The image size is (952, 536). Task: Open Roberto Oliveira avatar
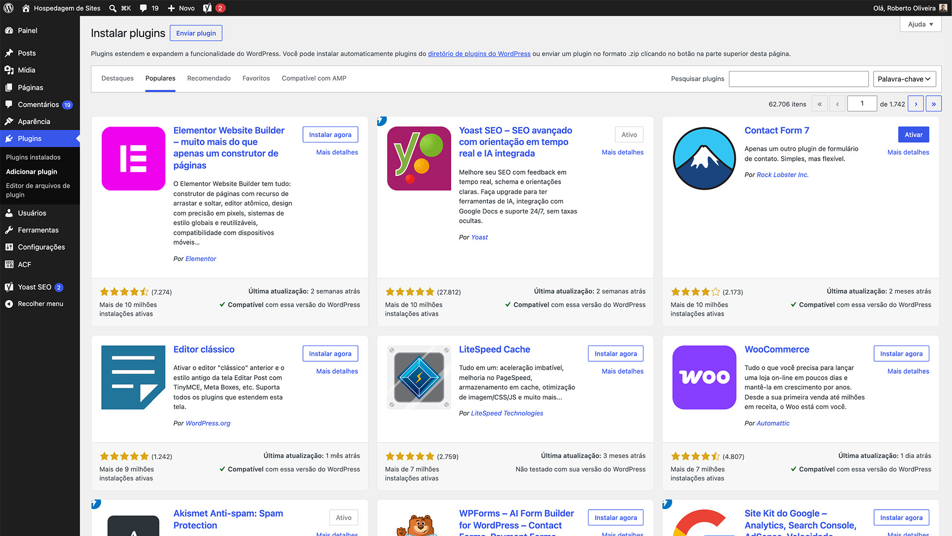(943, 8)
